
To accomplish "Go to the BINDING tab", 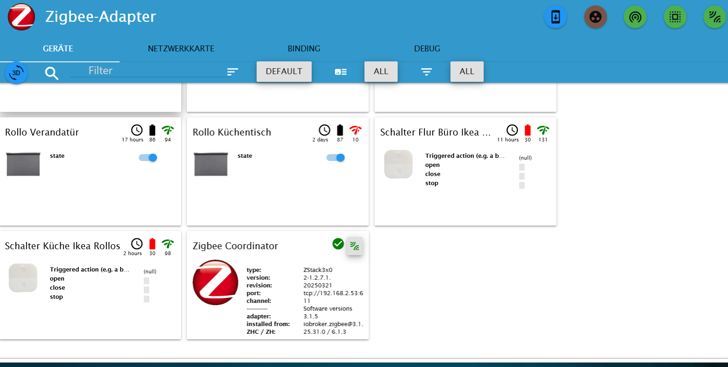I will coord(304,49).
